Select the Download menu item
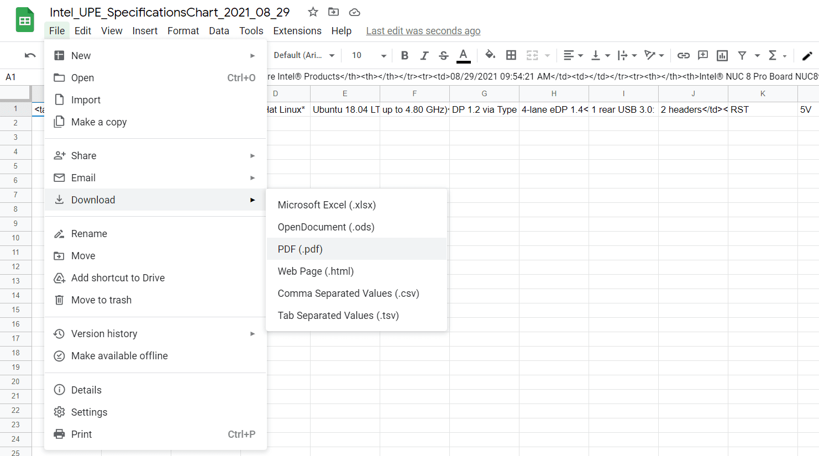Image resolution: width=819 pixels, height=456 pixels. [155, 200]
